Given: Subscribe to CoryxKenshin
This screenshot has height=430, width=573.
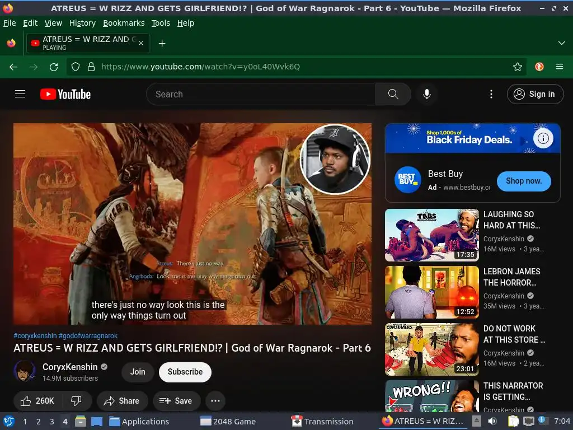Looking at the screenshot, I should [185, 372].
